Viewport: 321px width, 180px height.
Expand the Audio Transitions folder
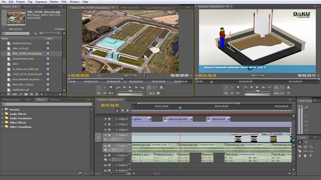pos(2,118)
